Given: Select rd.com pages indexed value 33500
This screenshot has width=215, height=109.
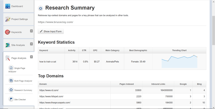Looking at the screenshot, I should tap(138, 90).
